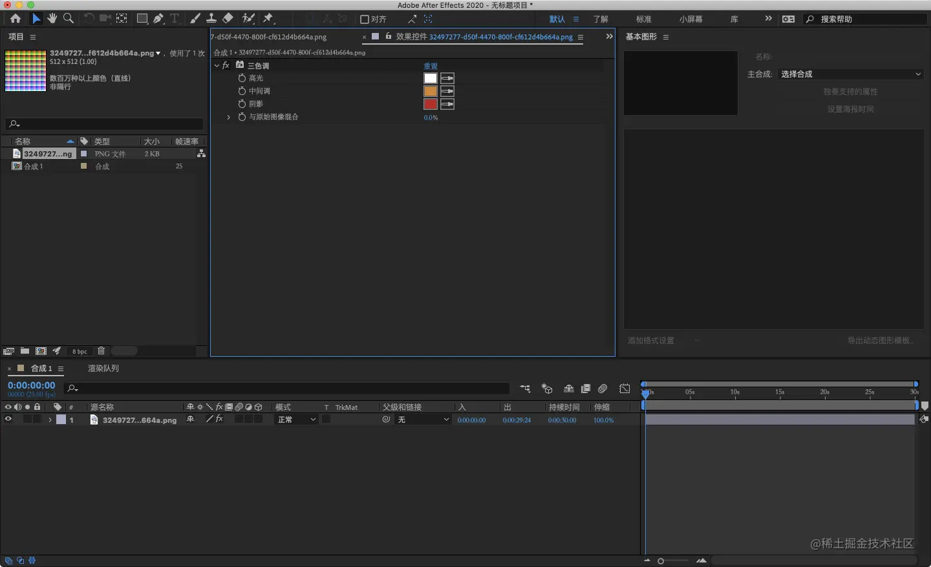Image resolution: width=931 pixels, height=567 pixels.
Task: Select the Puppet Pin tool
Action: 268,19
